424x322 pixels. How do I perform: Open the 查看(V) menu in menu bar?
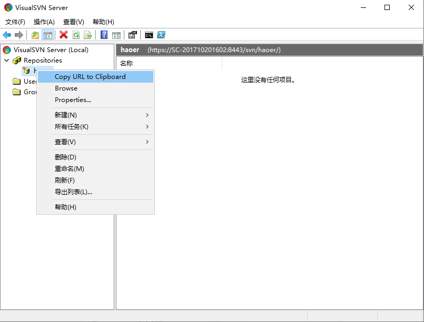click(74, 22)
